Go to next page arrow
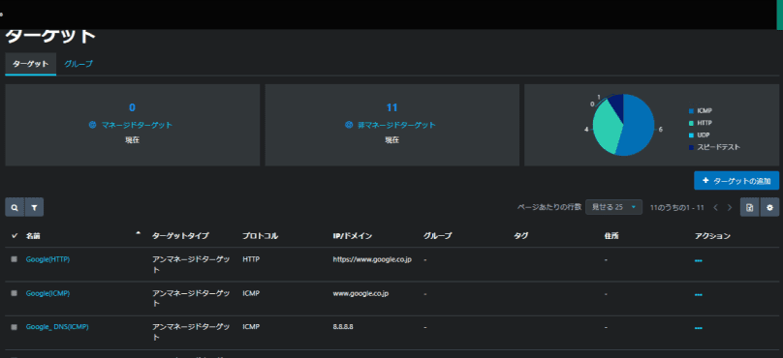Image resolution: width=783 pixels, height=358 pixels. pos(730,207)
